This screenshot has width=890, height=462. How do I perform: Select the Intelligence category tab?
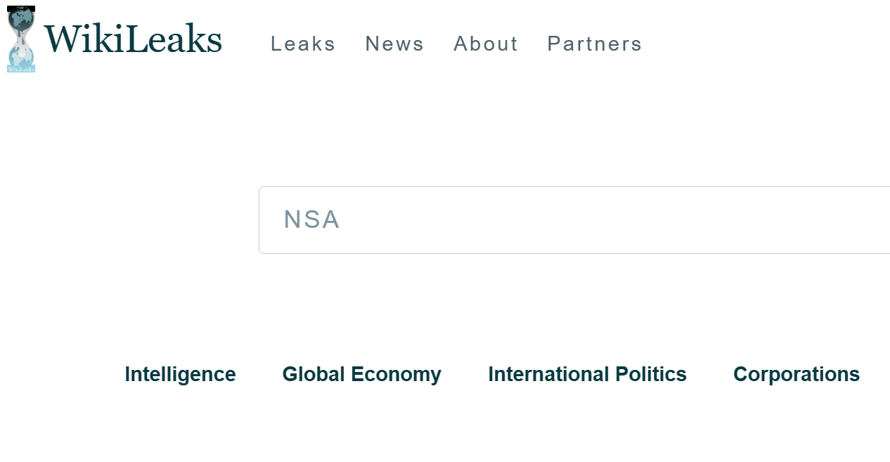click(180, 374)
